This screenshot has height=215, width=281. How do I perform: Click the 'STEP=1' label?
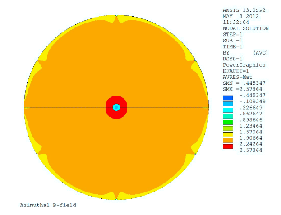click(x=232, y=35)
